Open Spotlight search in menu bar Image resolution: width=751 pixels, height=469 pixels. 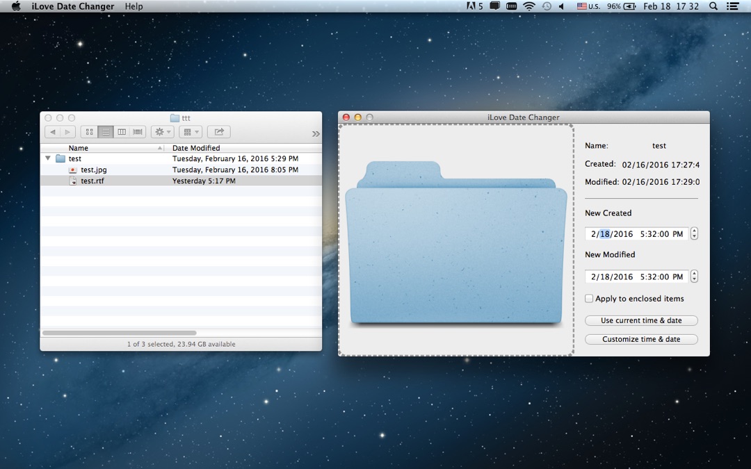tap(713, 6)
